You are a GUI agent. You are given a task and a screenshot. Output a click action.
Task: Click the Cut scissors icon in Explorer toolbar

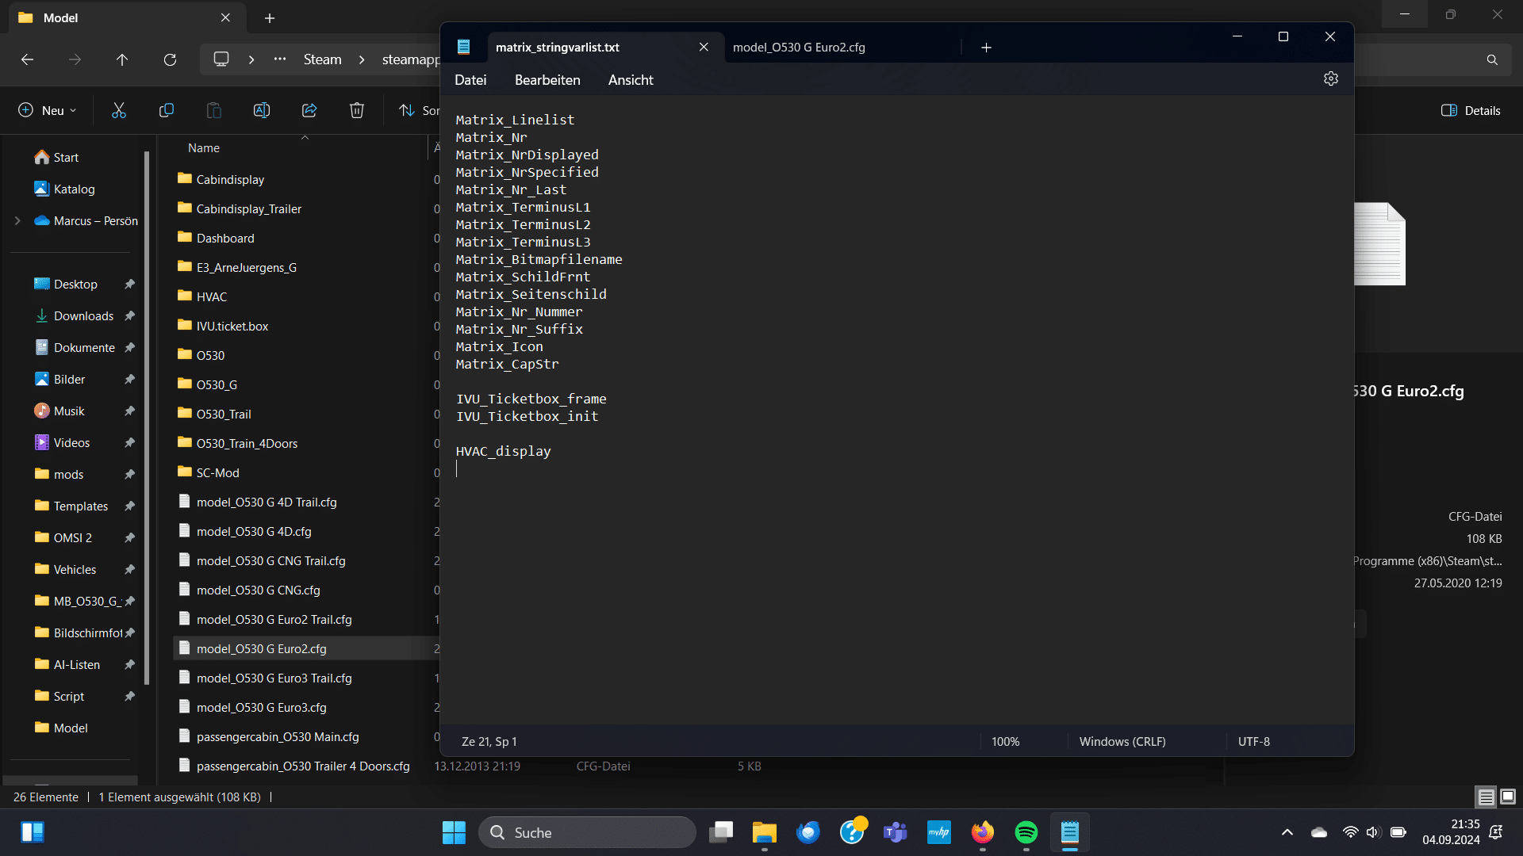119,111
